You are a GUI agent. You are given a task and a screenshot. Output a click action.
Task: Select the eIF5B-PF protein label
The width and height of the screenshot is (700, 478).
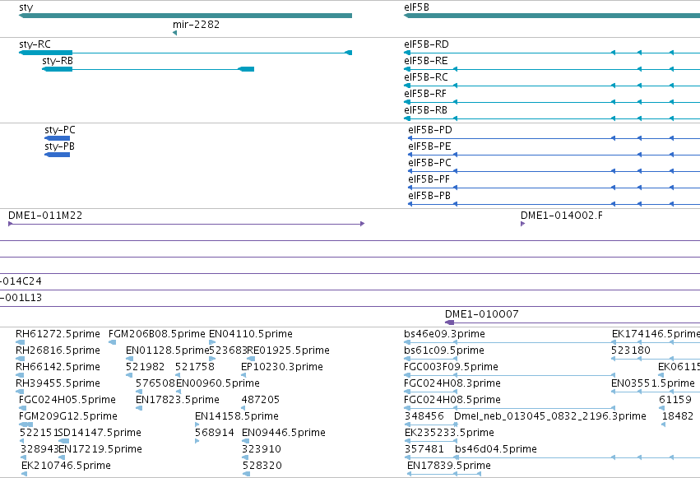pyautogui.click(x=429, y=179)
